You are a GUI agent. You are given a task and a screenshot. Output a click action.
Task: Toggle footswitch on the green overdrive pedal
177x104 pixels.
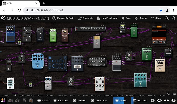pyautogui.click(x=53, y=39)
